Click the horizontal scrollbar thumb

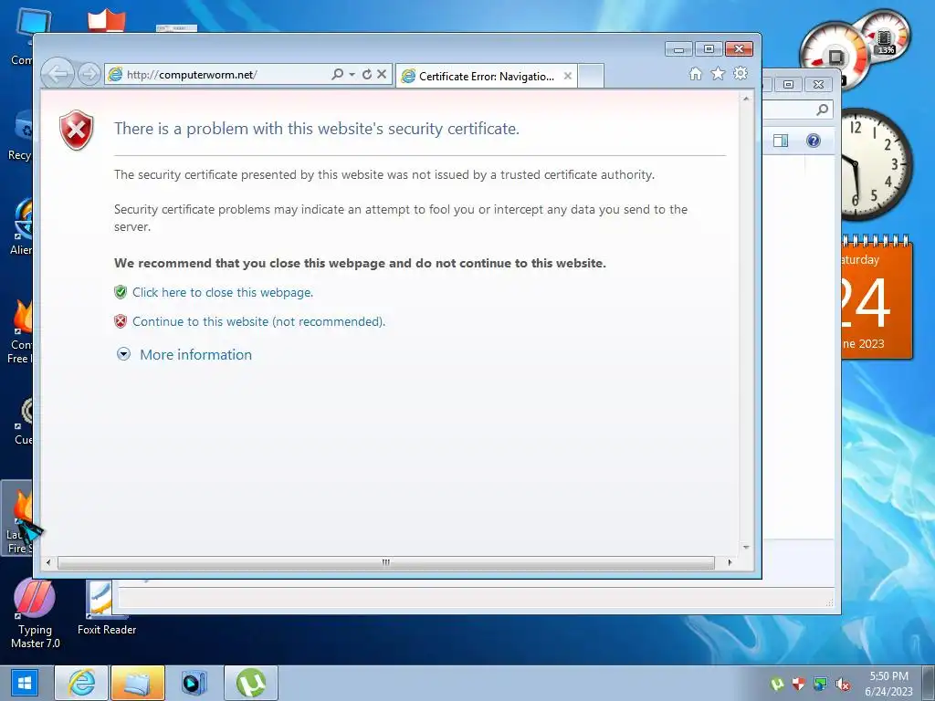point(386,562)
